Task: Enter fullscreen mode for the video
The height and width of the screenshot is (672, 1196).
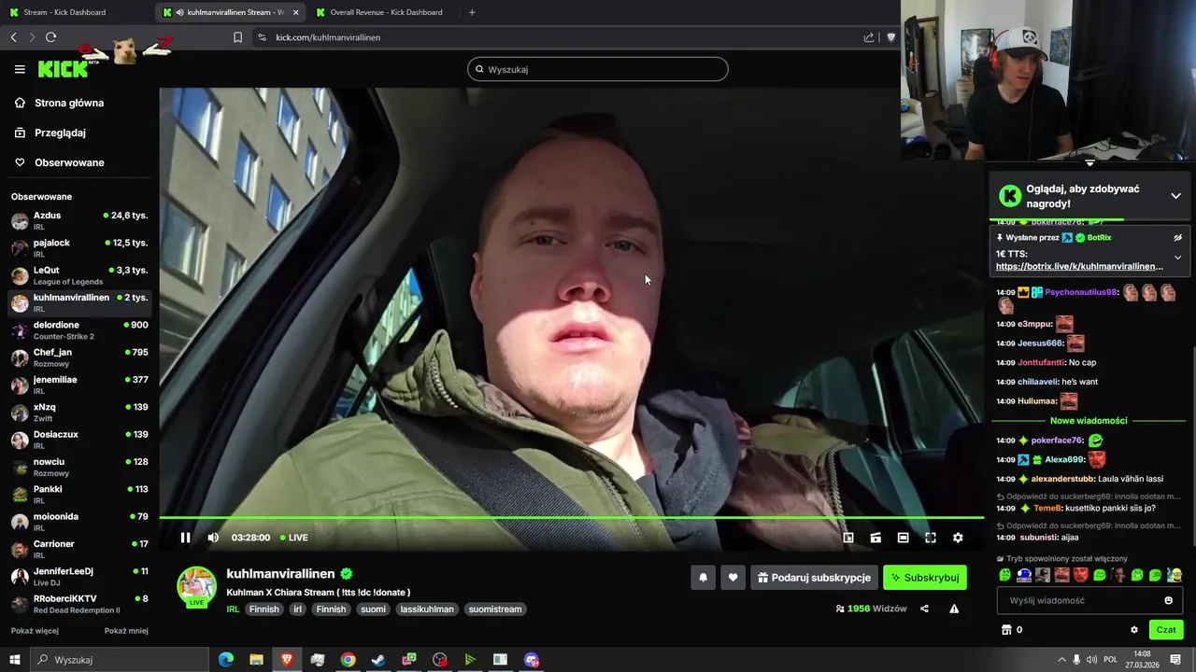Action: 931,538
